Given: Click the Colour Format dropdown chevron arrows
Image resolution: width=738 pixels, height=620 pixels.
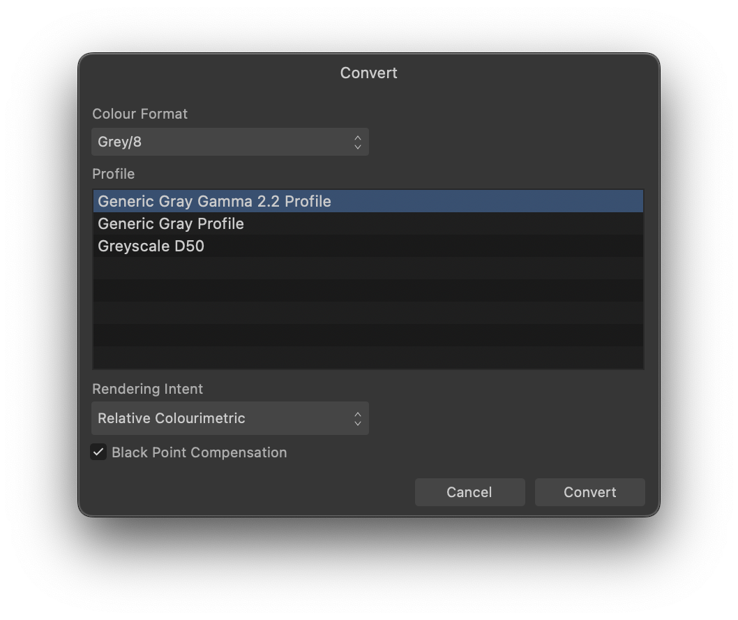Looking at the screenshot, I should (x=358, y=142).
